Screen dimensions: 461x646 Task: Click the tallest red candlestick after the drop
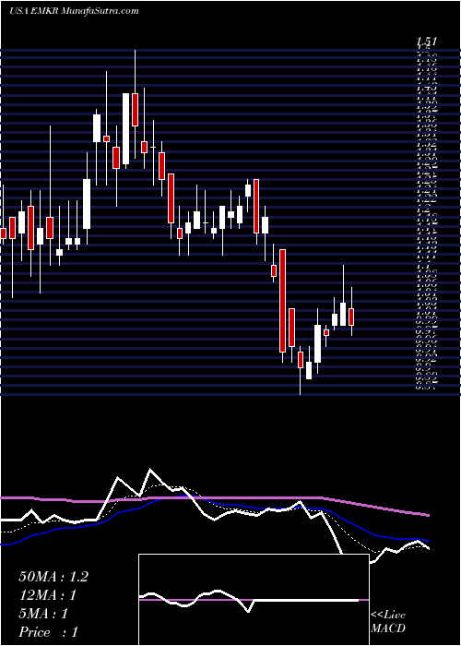coord(282,301)
